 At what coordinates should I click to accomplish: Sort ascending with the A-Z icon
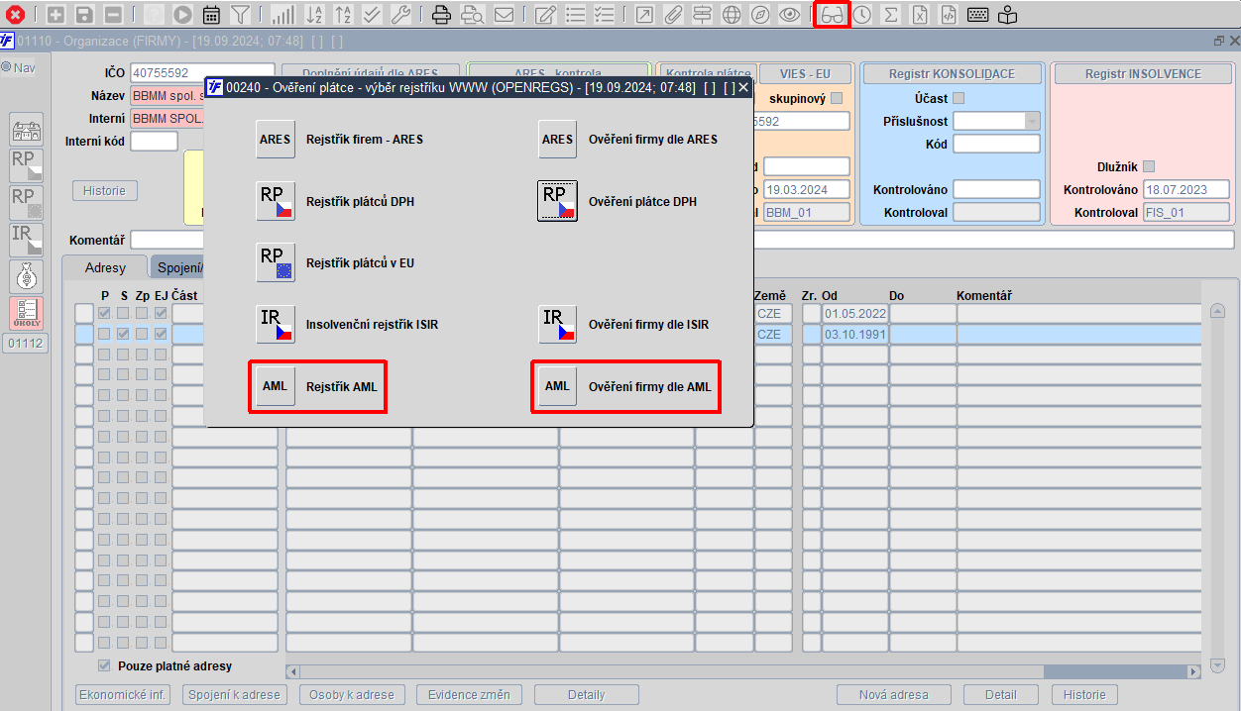pyautogui.click(x=313, y=15)
